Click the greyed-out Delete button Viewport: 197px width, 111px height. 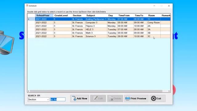[115, 98]
